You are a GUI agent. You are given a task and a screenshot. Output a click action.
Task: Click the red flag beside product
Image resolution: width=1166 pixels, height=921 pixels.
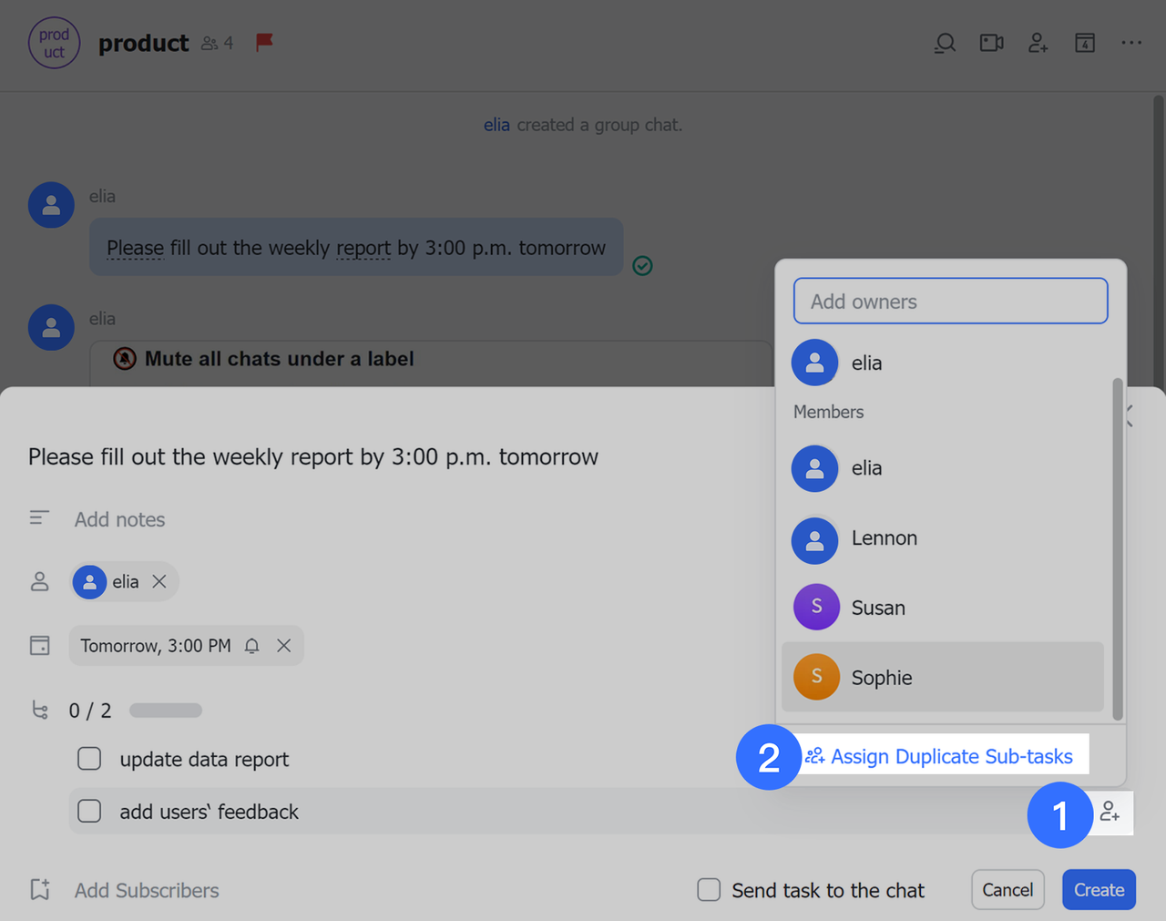click(264, 42)
